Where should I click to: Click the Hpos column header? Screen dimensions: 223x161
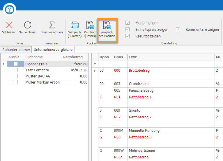tap(105, 57)
